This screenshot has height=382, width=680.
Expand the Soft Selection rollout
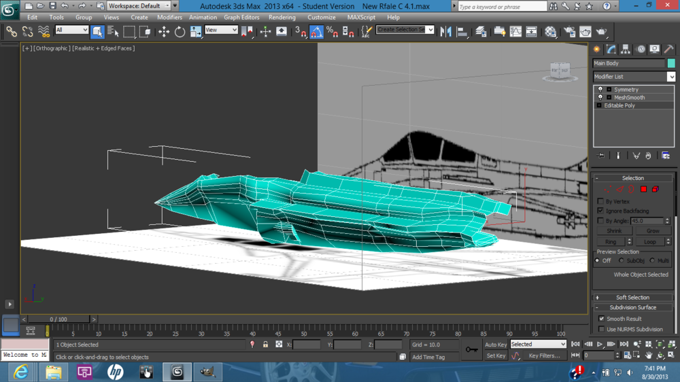tap(632, 298)
